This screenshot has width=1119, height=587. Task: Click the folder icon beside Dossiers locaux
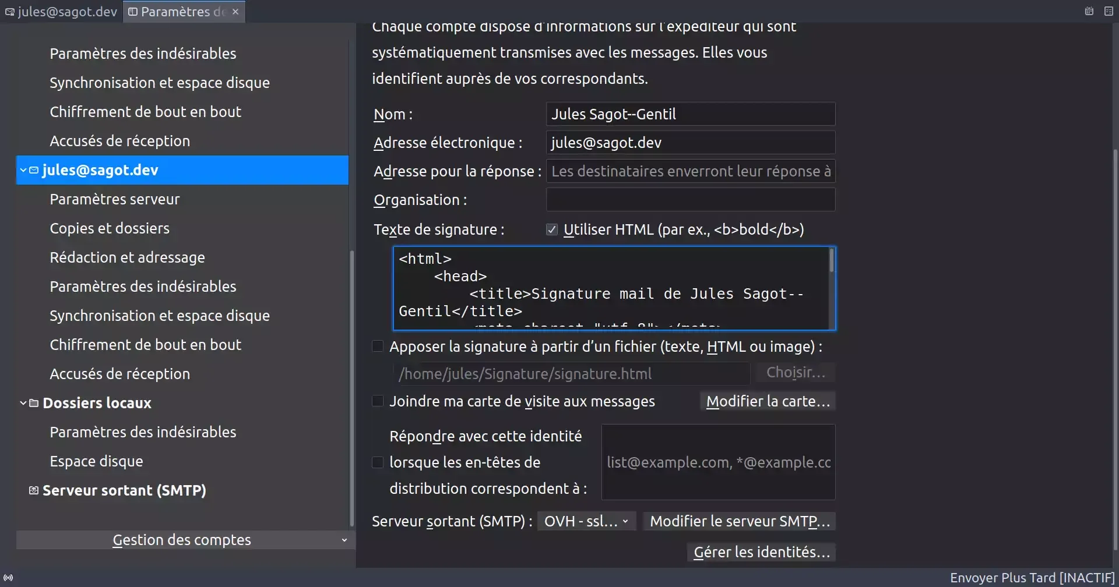click(x=33, y=402)
